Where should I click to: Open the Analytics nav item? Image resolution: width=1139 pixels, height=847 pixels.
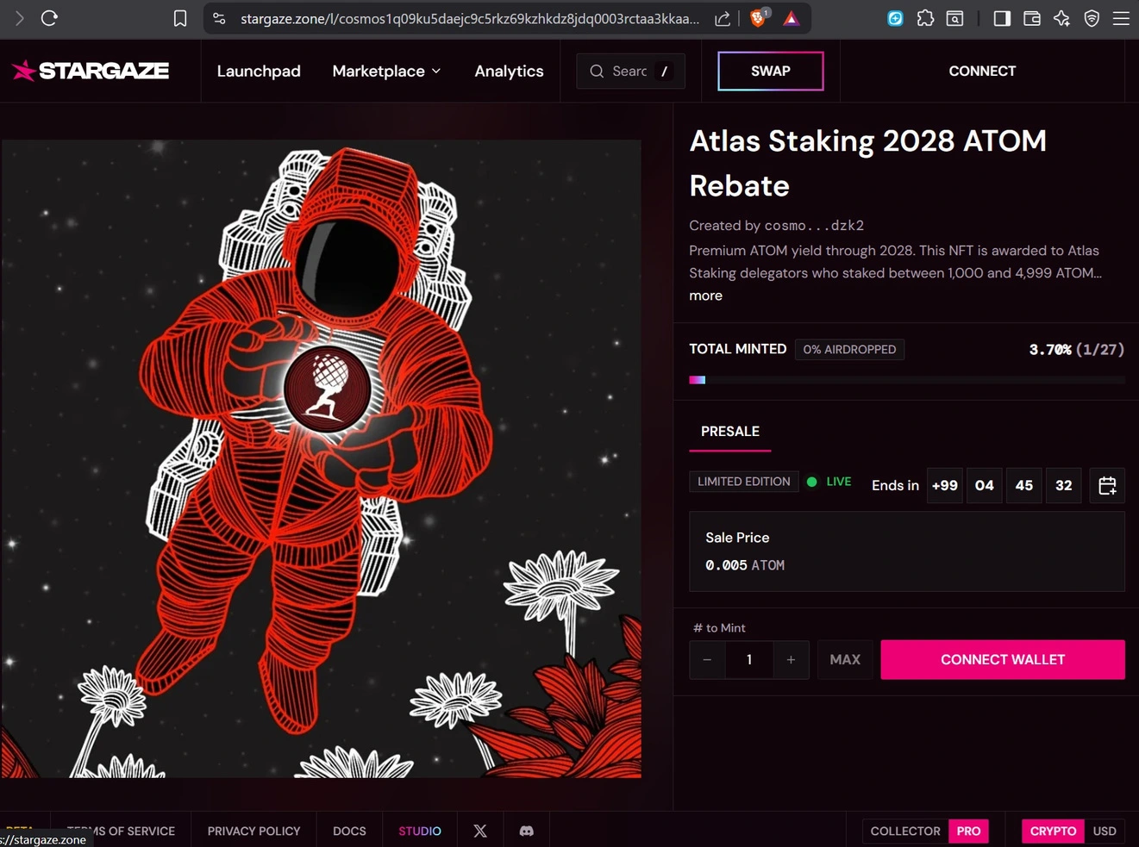[509, 72]
